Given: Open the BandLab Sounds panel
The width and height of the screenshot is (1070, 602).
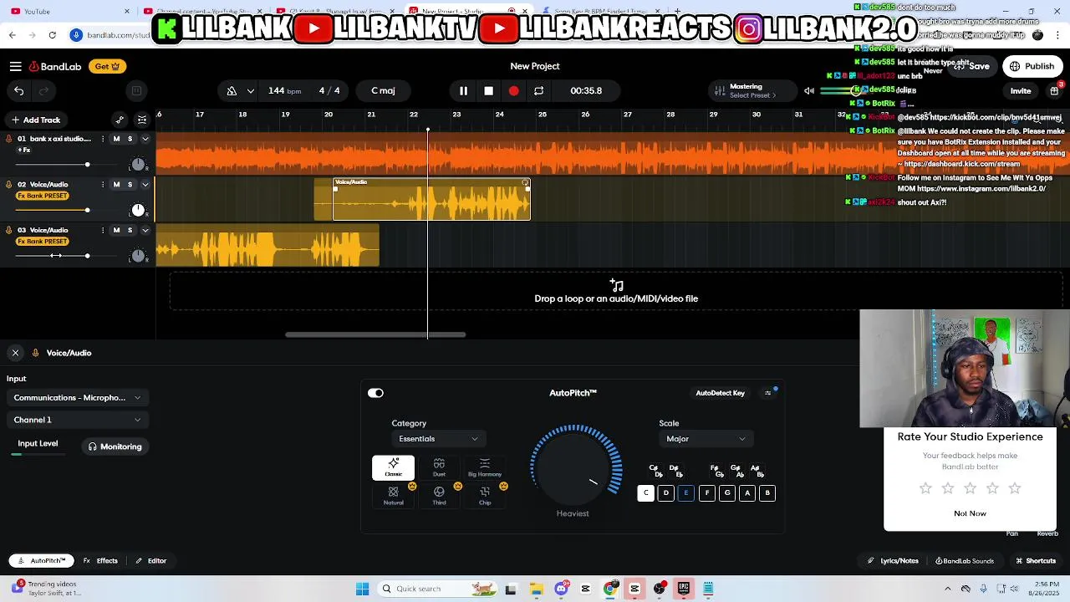Looking at the screenshot, I should (x=965, y=561).
